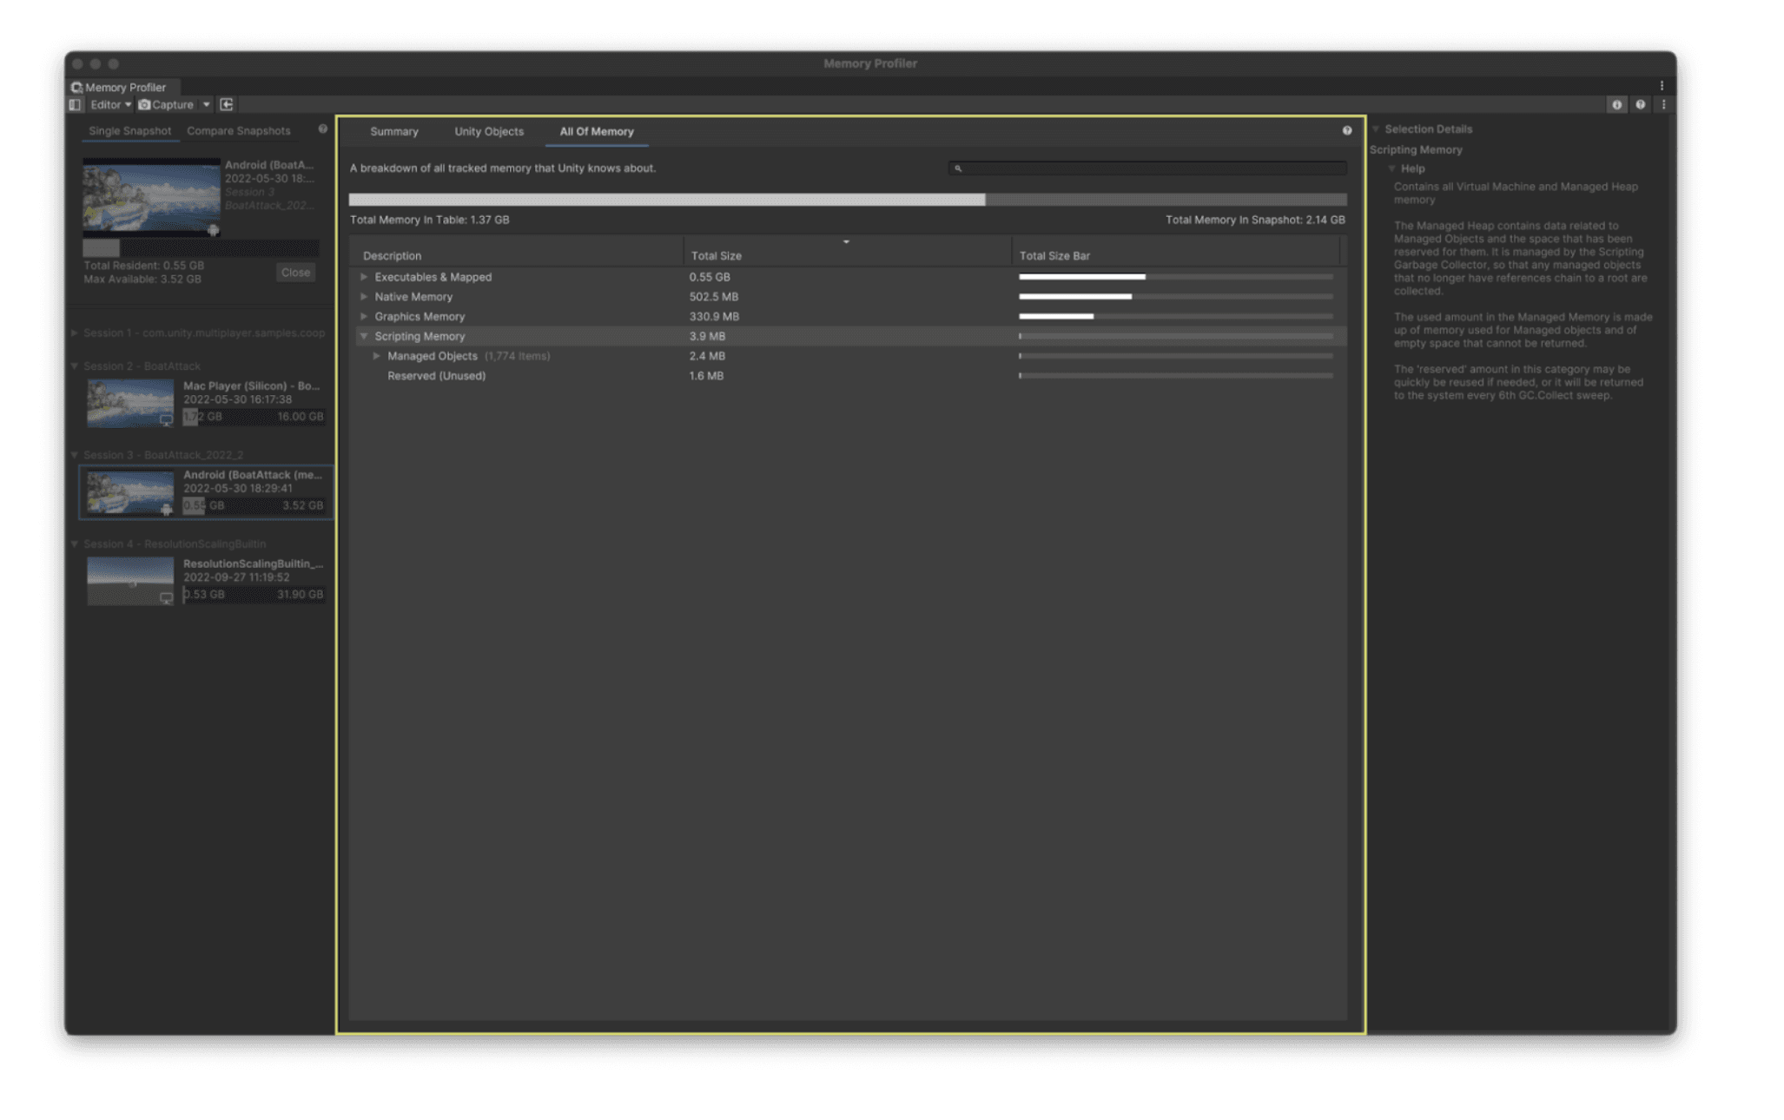Viewport: 1784px width, 1120px height.
Task: Click the 31.90 GB memory bar of ResolutionScalingBuiltin
Action: (x=254, y=595)
